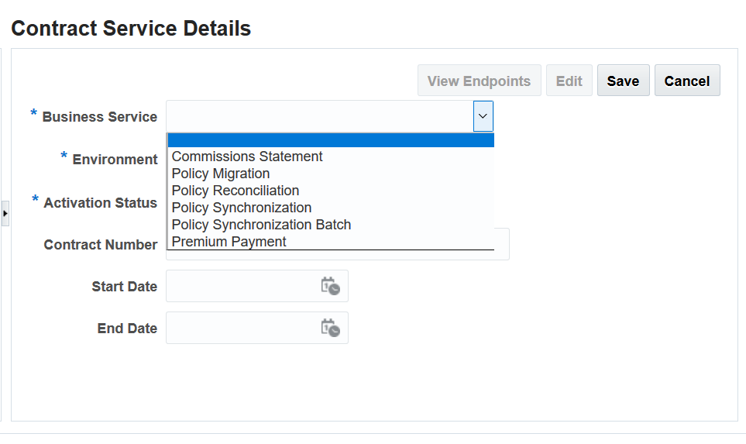Viewport: 746px width, 444px height.
Task: Expand the collapsed left side panel
Action: click(x=5, y=213)
